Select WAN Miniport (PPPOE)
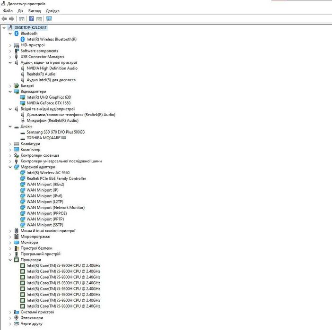 click(46, 213)
